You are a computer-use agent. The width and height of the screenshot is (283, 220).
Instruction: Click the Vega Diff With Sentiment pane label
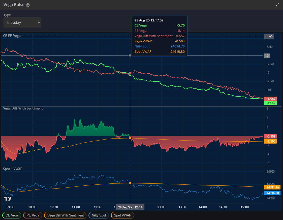pos(22,108)
